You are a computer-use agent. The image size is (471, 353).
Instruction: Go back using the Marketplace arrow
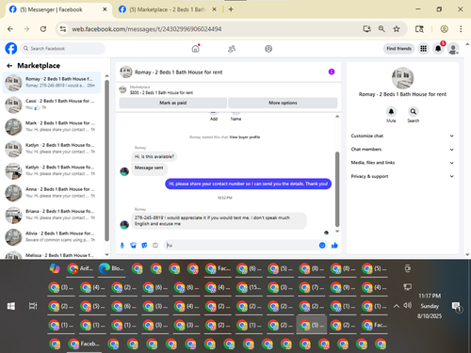pyautogui.click(x=9, y=66)
